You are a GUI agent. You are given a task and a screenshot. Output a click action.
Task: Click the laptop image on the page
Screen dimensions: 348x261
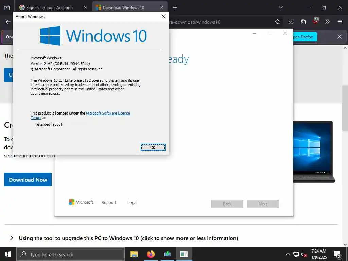click(314, 152)
